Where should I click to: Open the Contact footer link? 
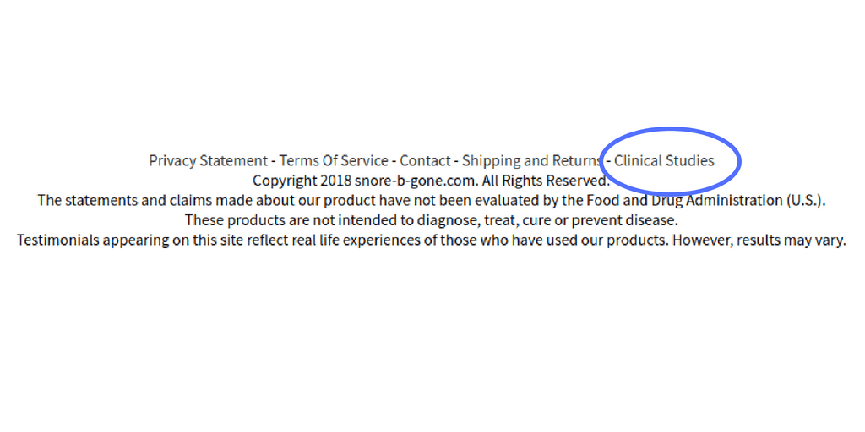(x=426, y=161)
